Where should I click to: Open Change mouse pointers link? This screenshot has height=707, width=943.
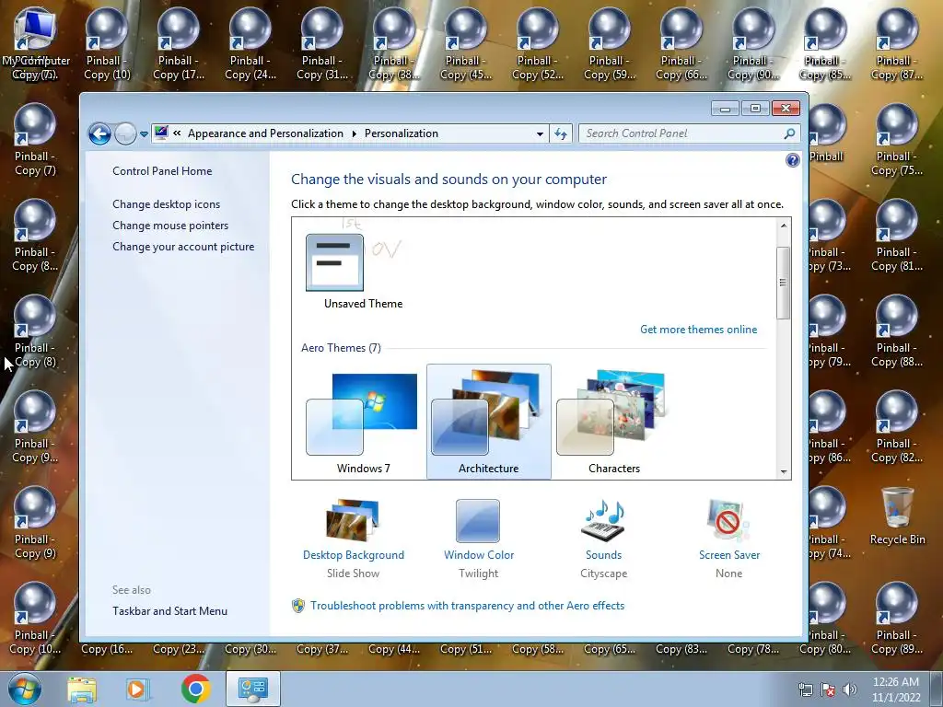tap(170, 226)
